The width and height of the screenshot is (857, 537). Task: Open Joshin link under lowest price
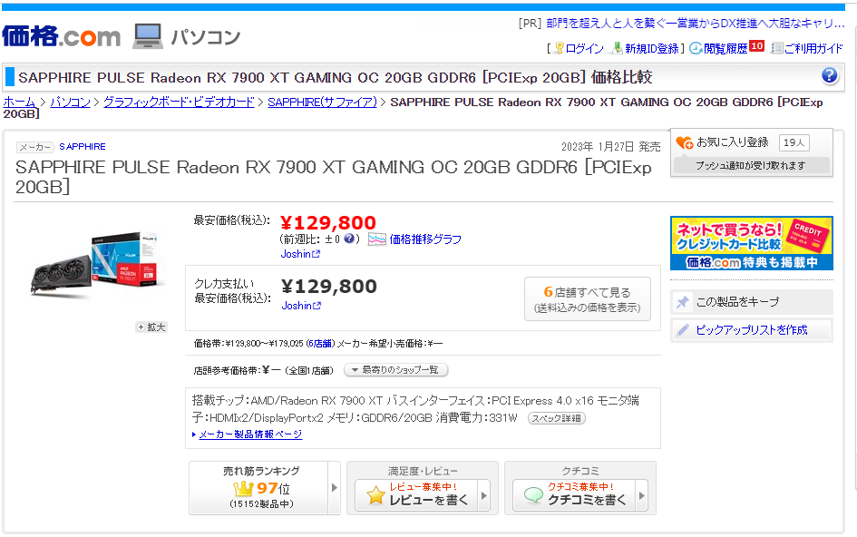[300, 254]
